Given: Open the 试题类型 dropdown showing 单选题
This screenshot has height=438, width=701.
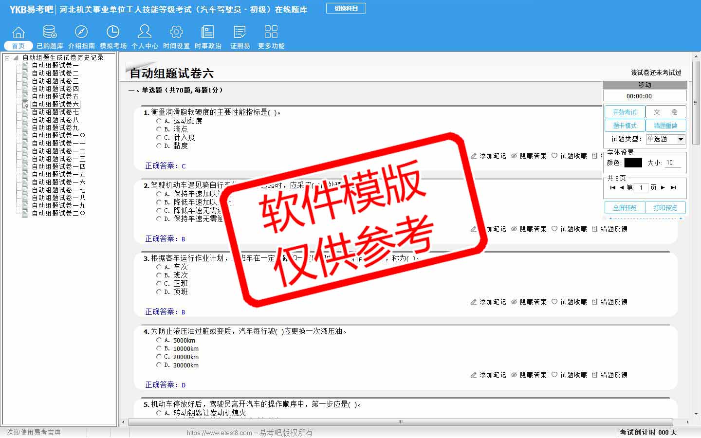Looking at the screenshot, I should 665,139.
